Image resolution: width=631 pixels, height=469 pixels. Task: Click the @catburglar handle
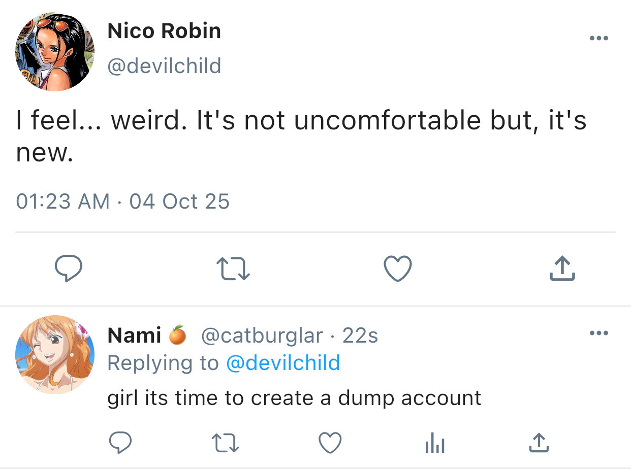point(262,336)
